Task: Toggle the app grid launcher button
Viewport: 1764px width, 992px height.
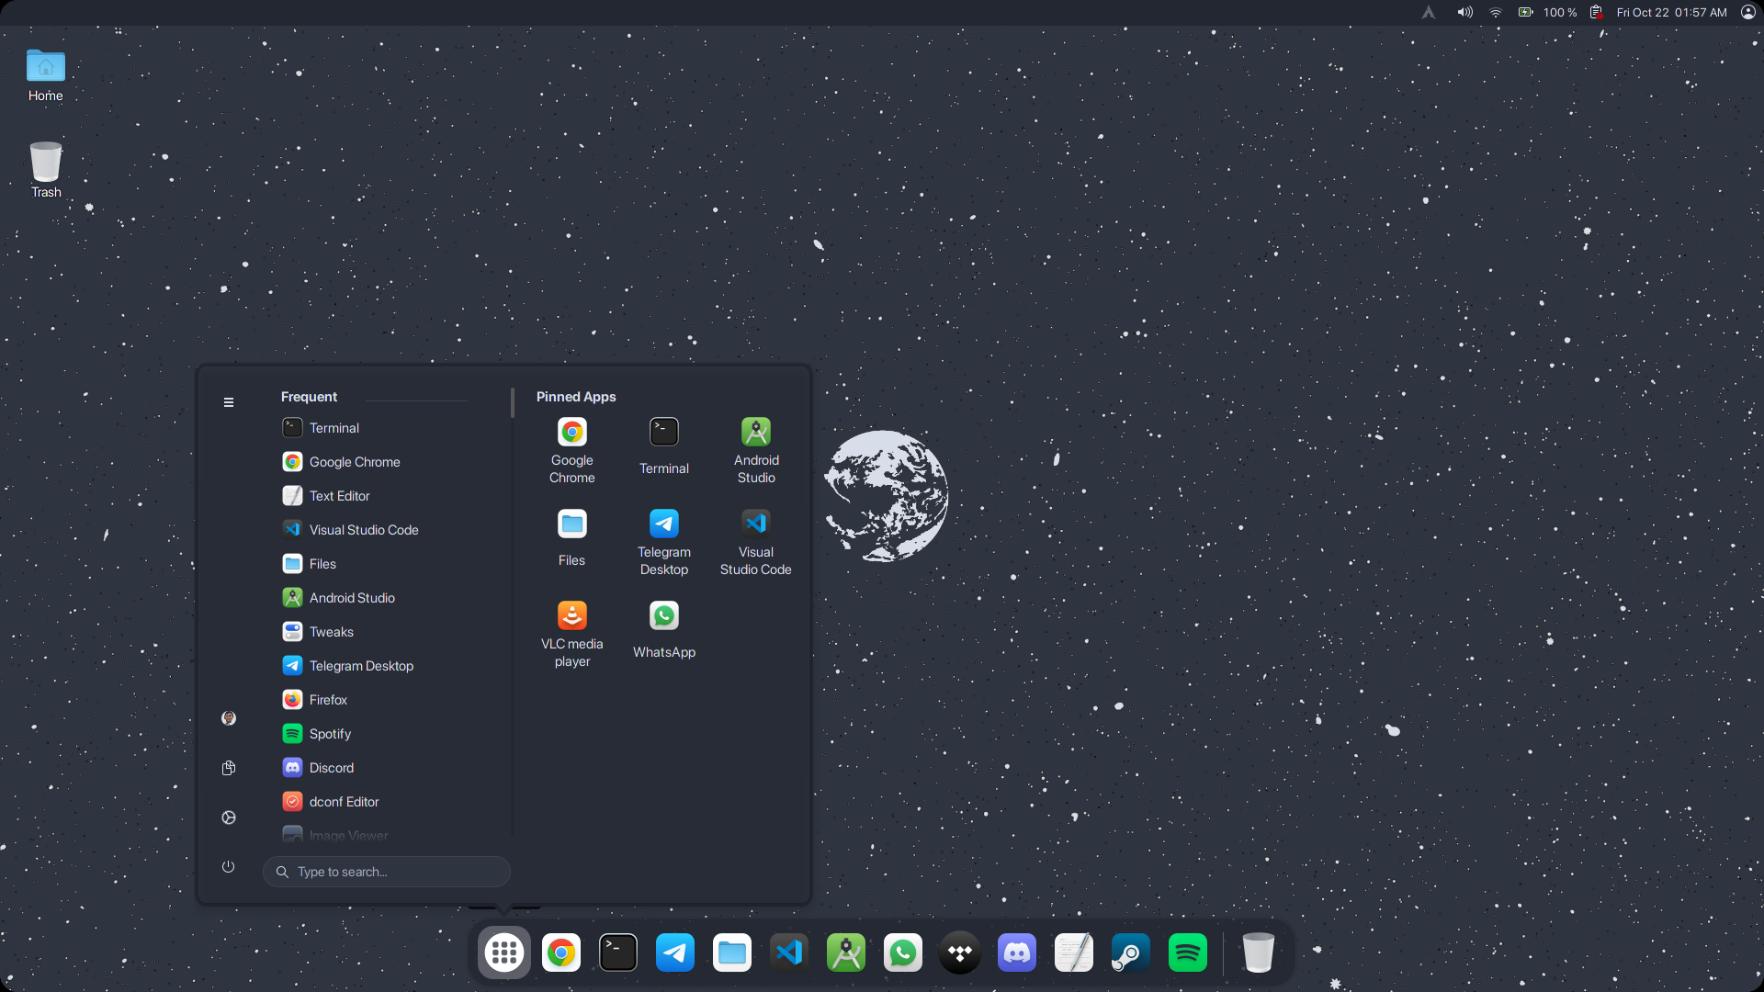Action: [x=504, y=953]
